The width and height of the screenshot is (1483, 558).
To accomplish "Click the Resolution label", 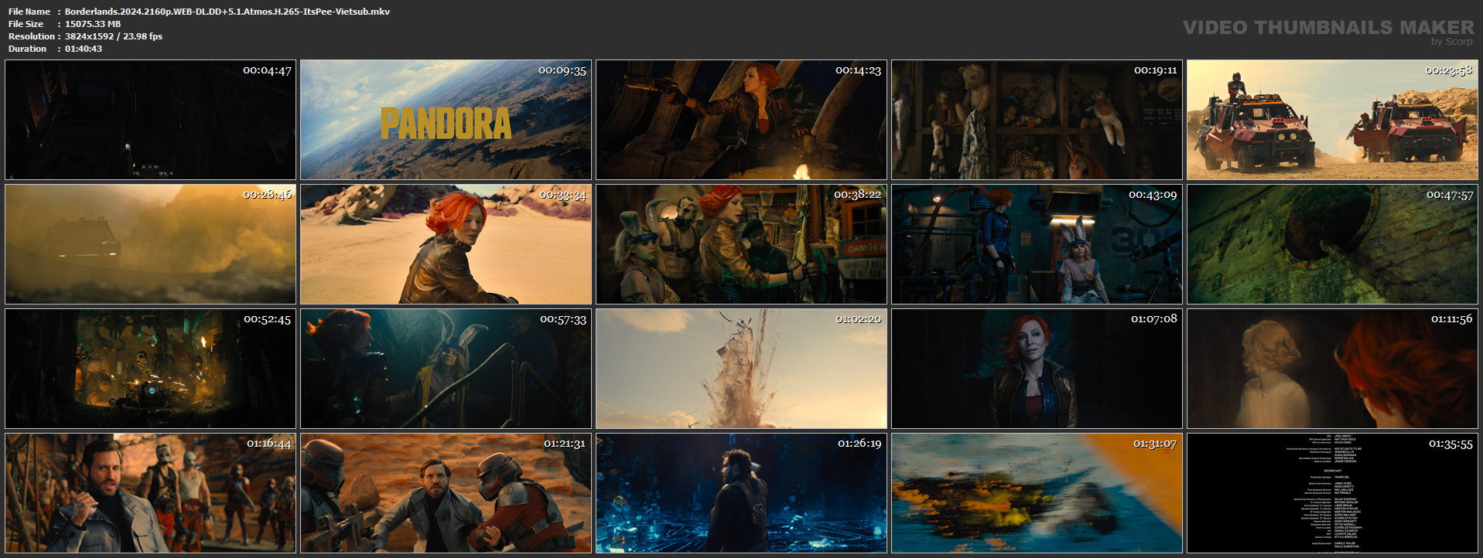I will point(32,36).
